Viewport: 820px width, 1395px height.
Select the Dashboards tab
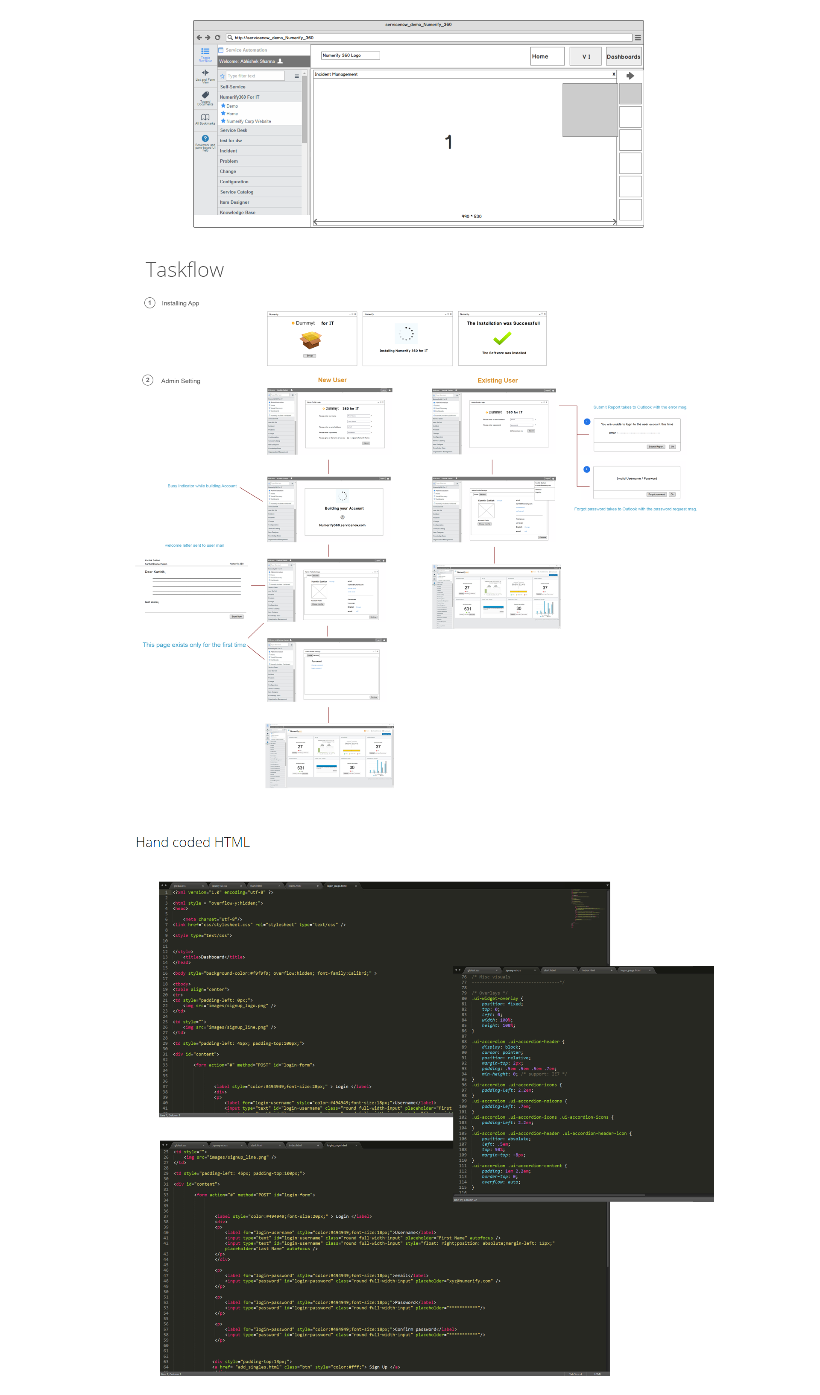(623, 56)
